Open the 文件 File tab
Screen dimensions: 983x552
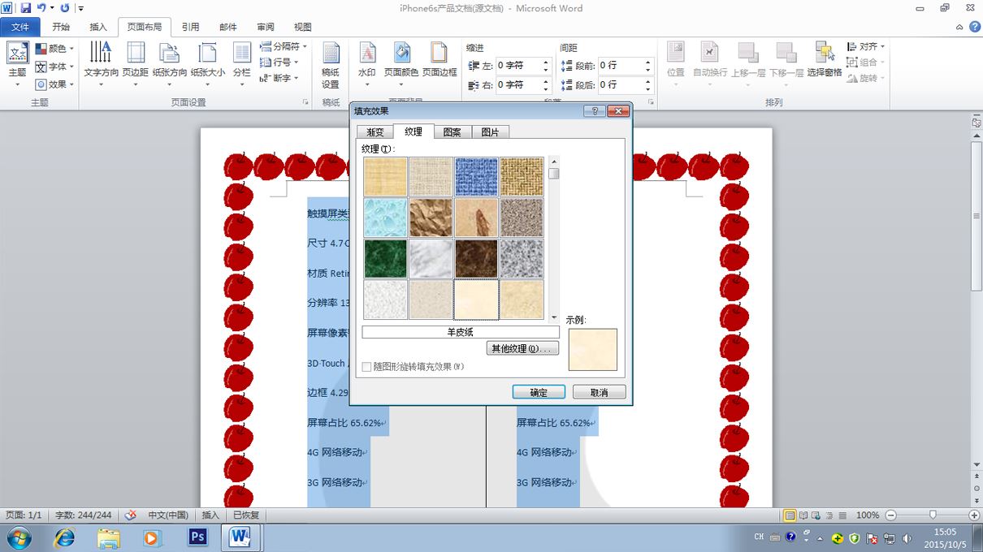coord(20,27)
